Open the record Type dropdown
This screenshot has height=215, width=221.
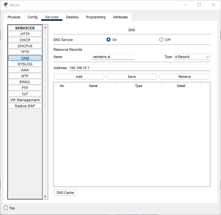point(192,57)
